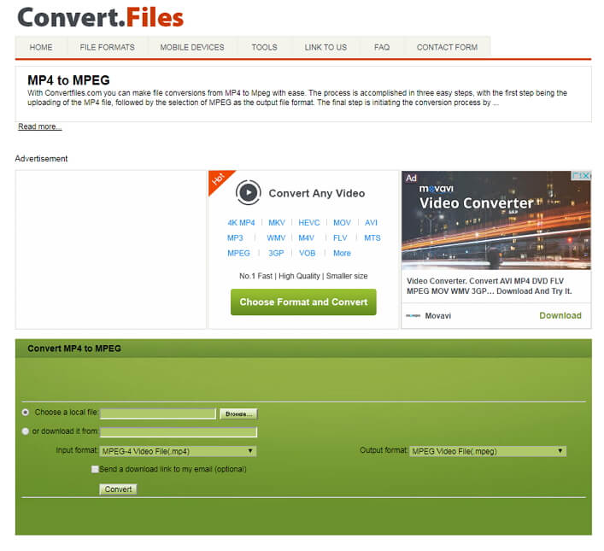Click the Convert button
This screenshot has width=604, height=551.
click(118, 489)
